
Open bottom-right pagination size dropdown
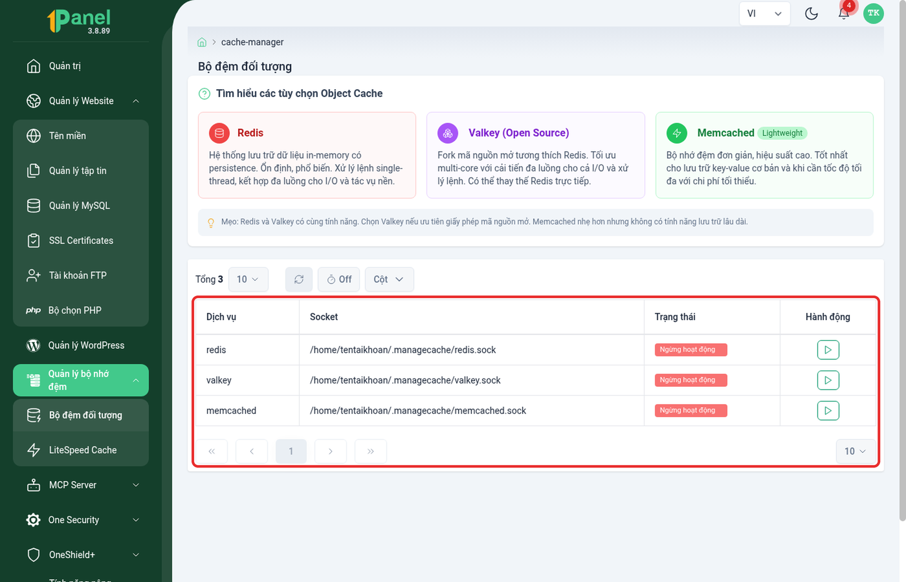point(856,451)
